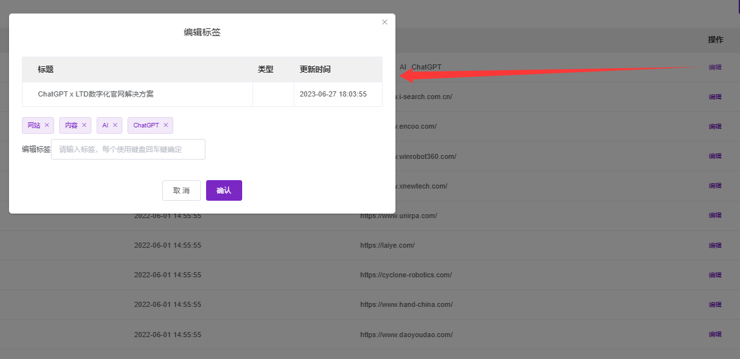Click the 类型 column header in dialog

[x=266, y=69]
